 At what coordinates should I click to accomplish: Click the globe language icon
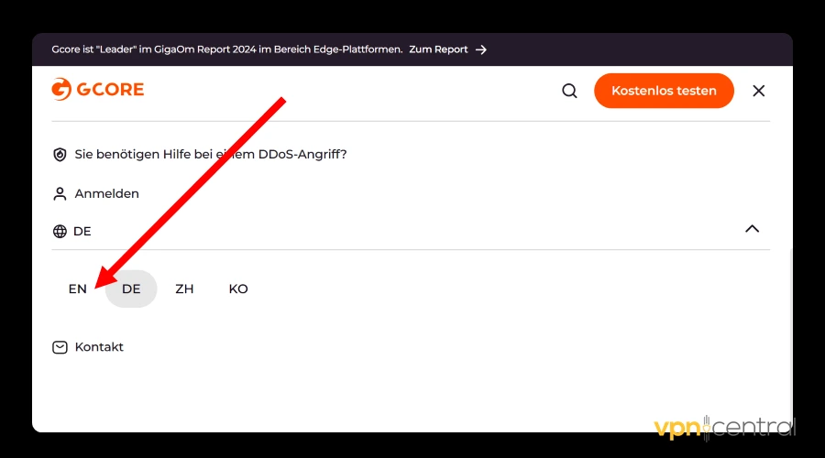60,232
